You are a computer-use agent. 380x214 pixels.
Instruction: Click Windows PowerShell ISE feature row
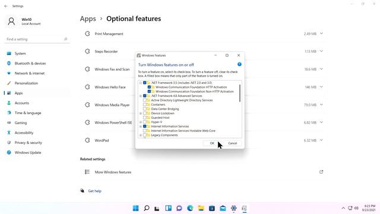[x=204, y=122]
